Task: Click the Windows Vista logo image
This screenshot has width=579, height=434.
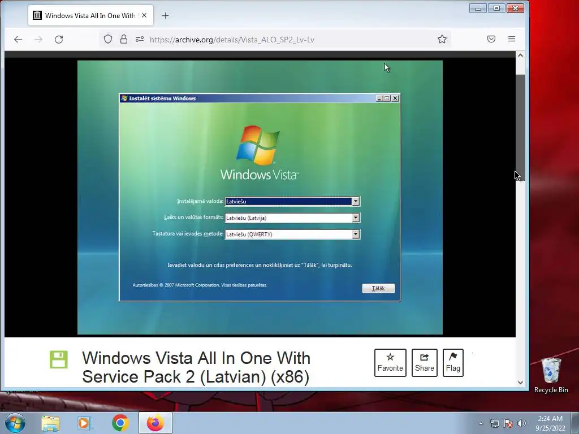Action: (x=259, y=153)
